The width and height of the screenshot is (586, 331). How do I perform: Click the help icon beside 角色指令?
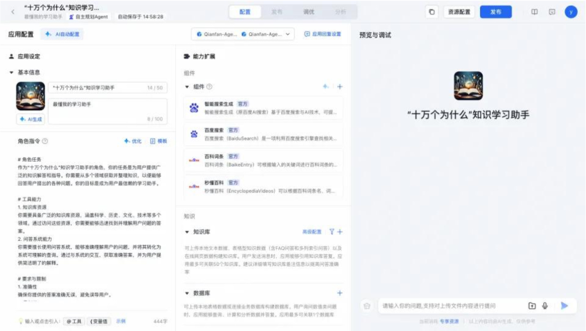click(45, 141)
